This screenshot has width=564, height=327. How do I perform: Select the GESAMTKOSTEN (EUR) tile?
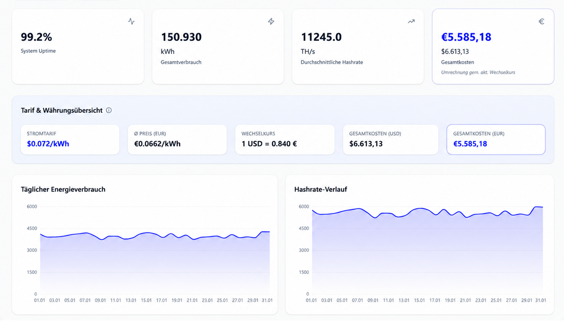coord(496,140)
